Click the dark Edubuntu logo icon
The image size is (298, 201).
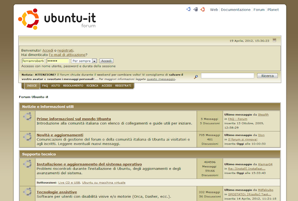tap(196, 10)
